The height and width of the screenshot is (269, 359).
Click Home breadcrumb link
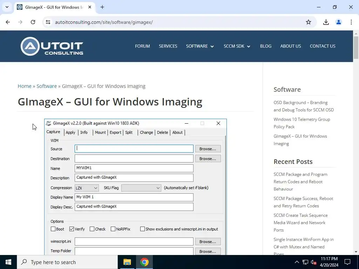click(x=25, y=86)
